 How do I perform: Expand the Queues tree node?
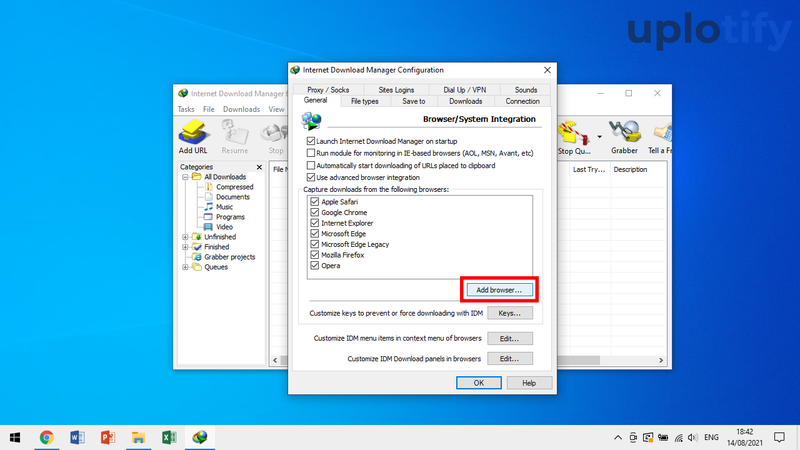pyautogui.click(x=185, y=267)
